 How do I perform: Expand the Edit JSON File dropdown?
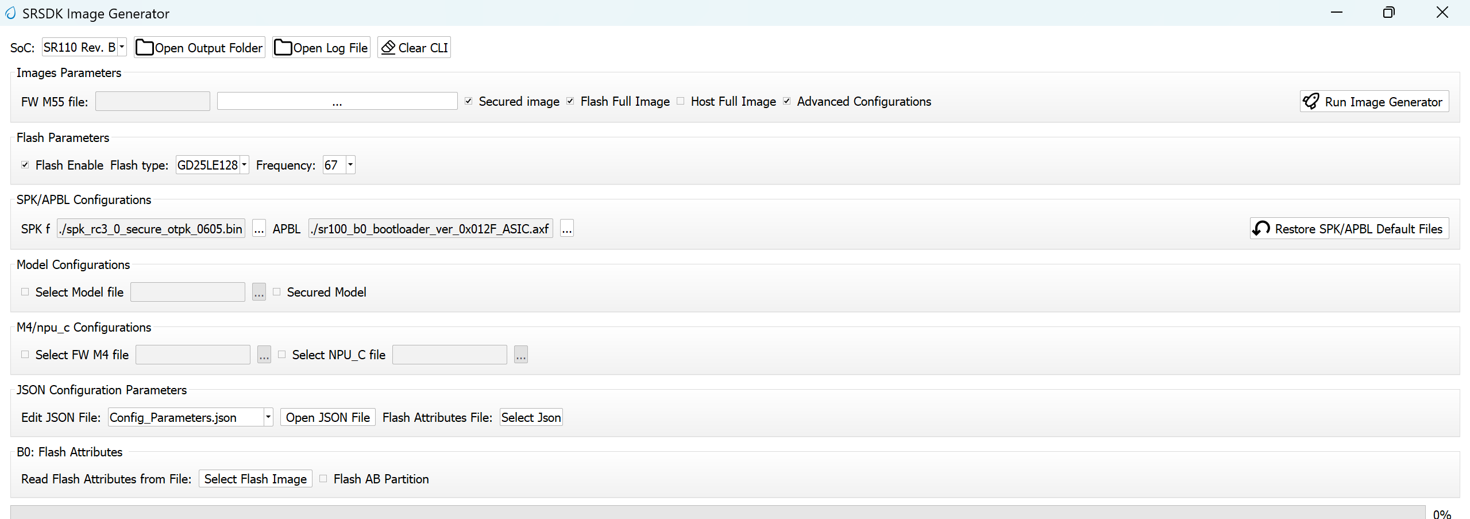coord(268,417)
